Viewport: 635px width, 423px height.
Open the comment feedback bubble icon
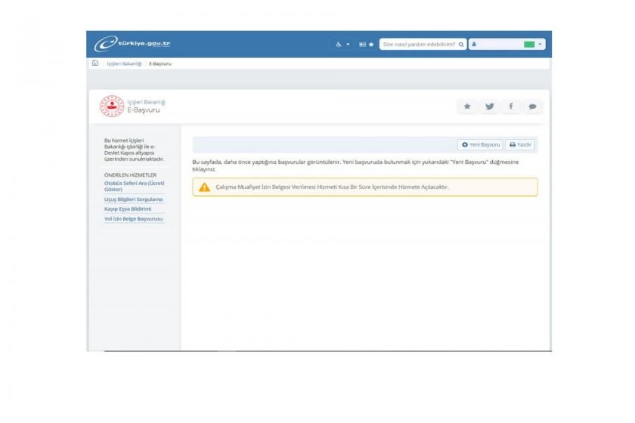pos(532,107)
